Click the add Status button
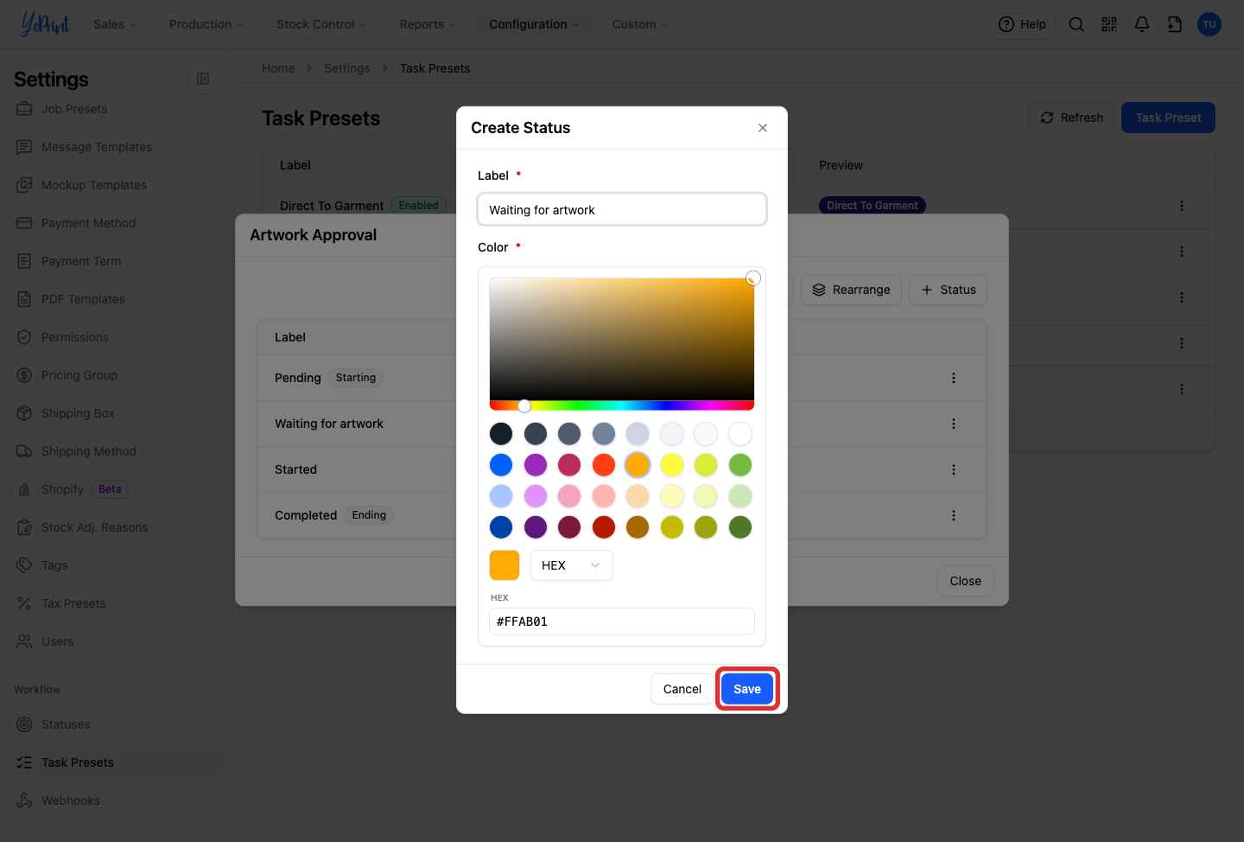Image resolution: width=1244 pixels, height=842 pixels. coord(948,290)
